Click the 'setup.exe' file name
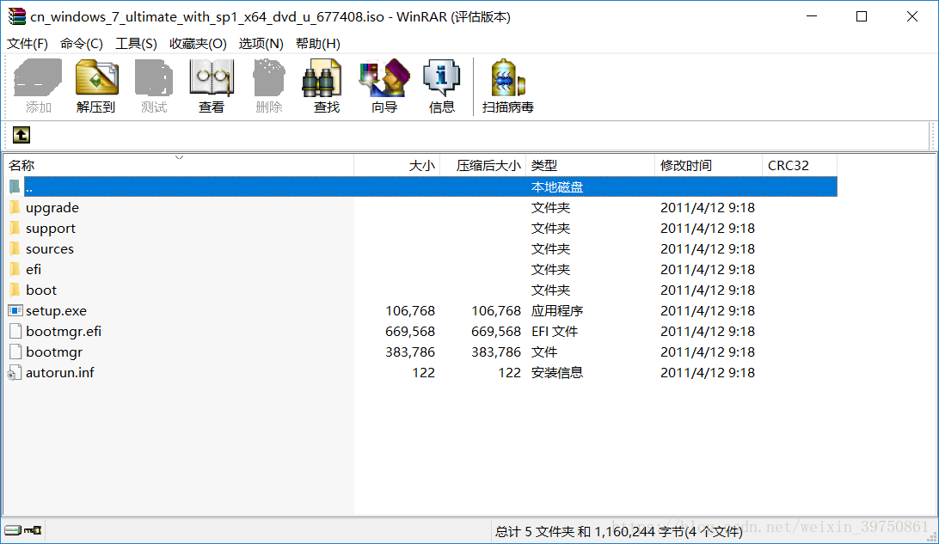 click(x=56, y=311)
